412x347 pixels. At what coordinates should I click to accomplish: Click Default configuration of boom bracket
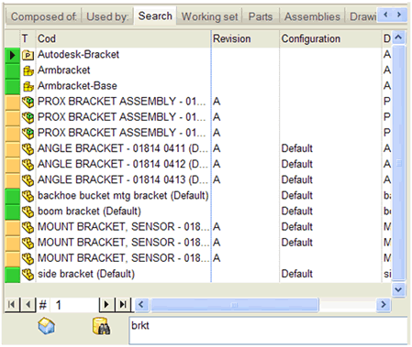pyautogui.click(x=296, y=211)
